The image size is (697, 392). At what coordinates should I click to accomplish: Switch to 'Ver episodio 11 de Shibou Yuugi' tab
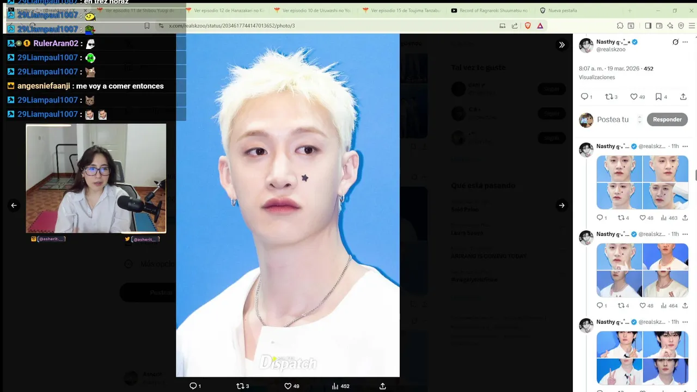click(x=137, y=10)
